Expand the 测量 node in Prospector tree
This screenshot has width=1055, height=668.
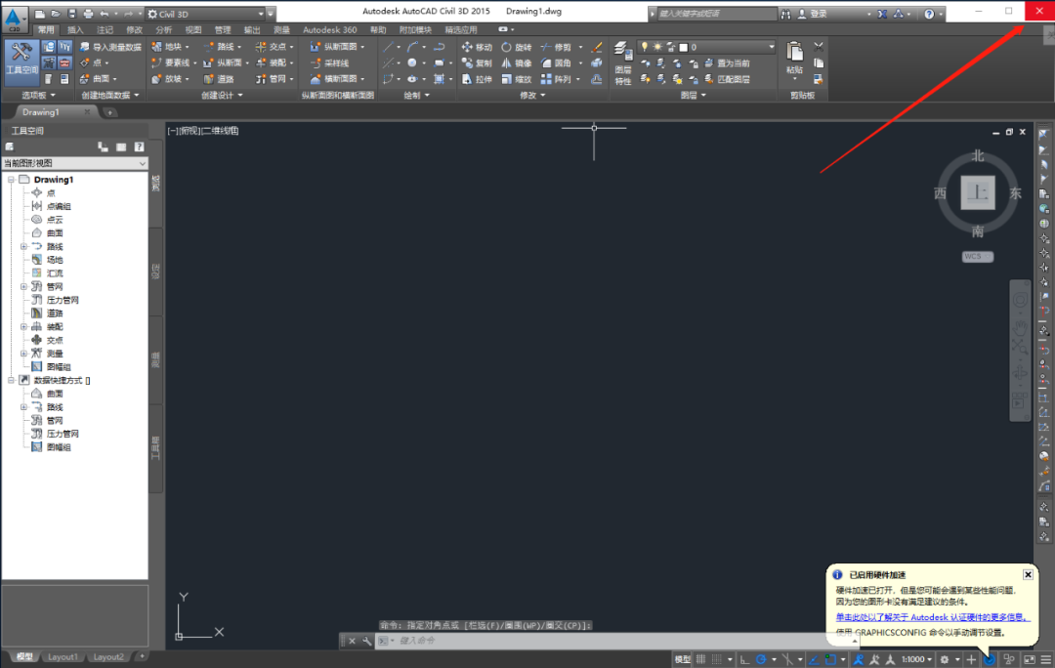click(23, 354)
